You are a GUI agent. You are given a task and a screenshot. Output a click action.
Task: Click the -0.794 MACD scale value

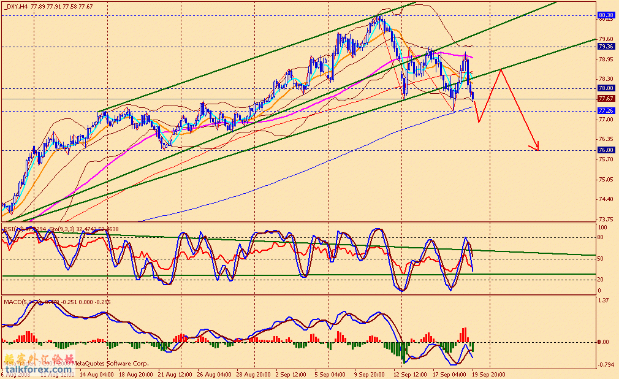pyautogui.click(x=606, y=364)
